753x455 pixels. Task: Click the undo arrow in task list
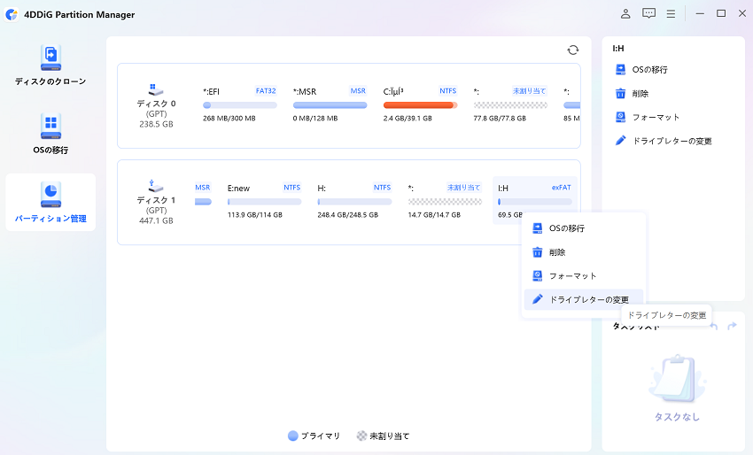tap(714, 326)
